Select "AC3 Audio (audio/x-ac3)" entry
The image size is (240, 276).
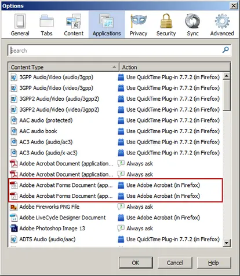[48, 153]
